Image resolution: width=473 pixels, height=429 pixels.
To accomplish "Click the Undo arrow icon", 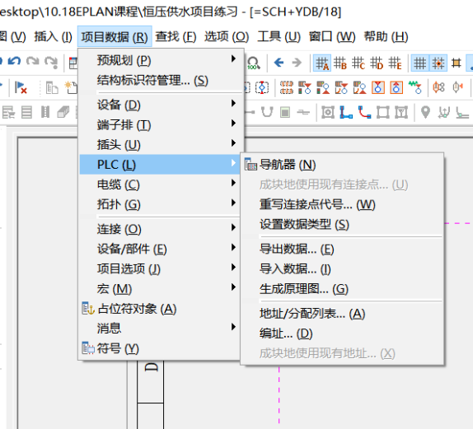I will (x=14, y=62).
